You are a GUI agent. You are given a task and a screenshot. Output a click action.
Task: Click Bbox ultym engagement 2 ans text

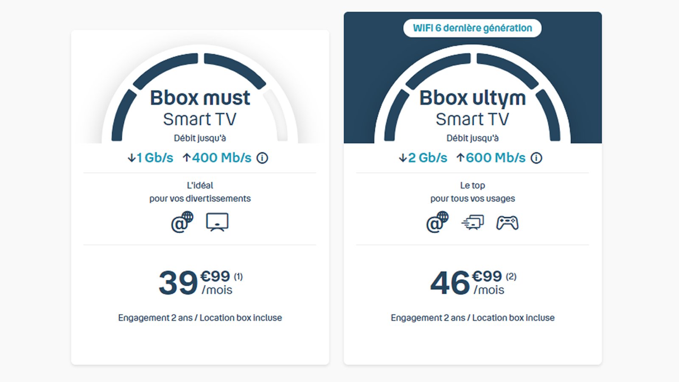472,318
